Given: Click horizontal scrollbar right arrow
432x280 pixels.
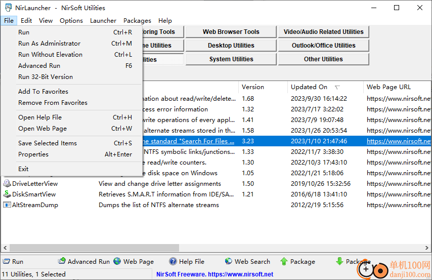Looking at the screenshot, I should coord(427,248).
